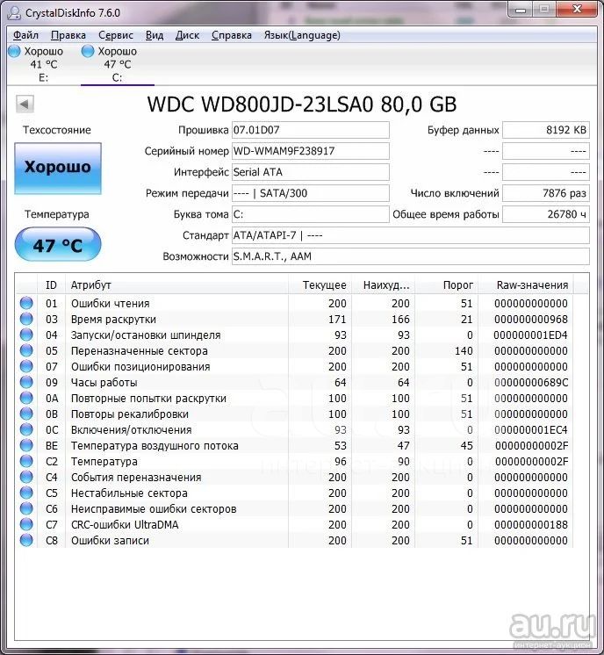Screen dimensions: 604x655
Task: Click the Возможности field S.M.A.R.T., AAM
Action: pos(411,256)
